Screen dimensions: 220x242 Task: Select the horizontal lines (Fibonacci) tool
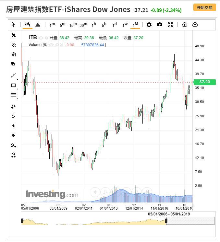point(13,95)
